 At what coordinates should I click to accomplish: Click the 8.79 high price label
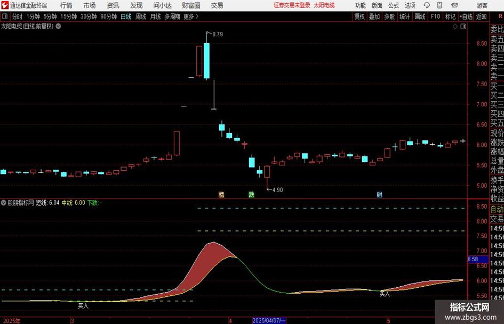click(x=218, y=34)
